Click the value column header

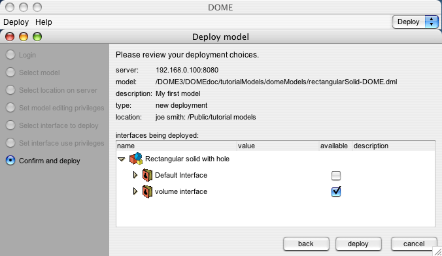(278, 146)
